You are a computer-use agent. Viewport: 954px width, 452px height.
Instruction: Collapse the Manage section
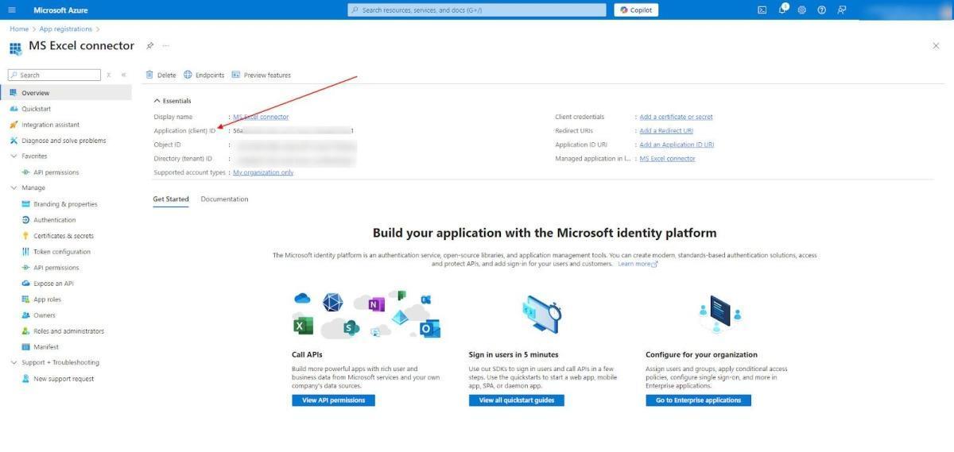(14, 188)
